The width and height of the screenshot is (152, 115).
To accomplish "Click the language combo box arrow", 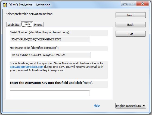I will click(144, 106).
